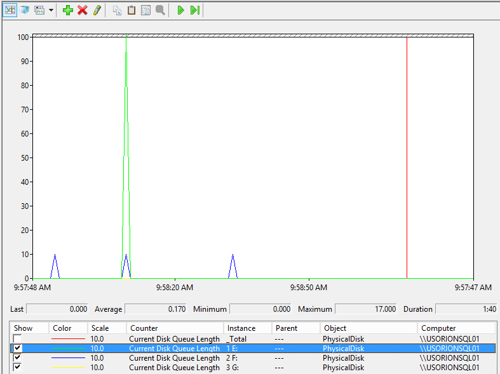This screenshot has width=500, height=374.
Task: Uncheck the 2 F: counter checkbox
Action: [x=18, y=357]
